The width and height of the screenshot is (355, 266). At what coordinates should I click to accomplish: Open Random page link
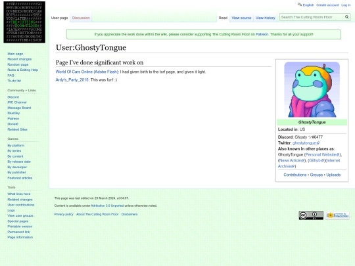pos(18,64)
